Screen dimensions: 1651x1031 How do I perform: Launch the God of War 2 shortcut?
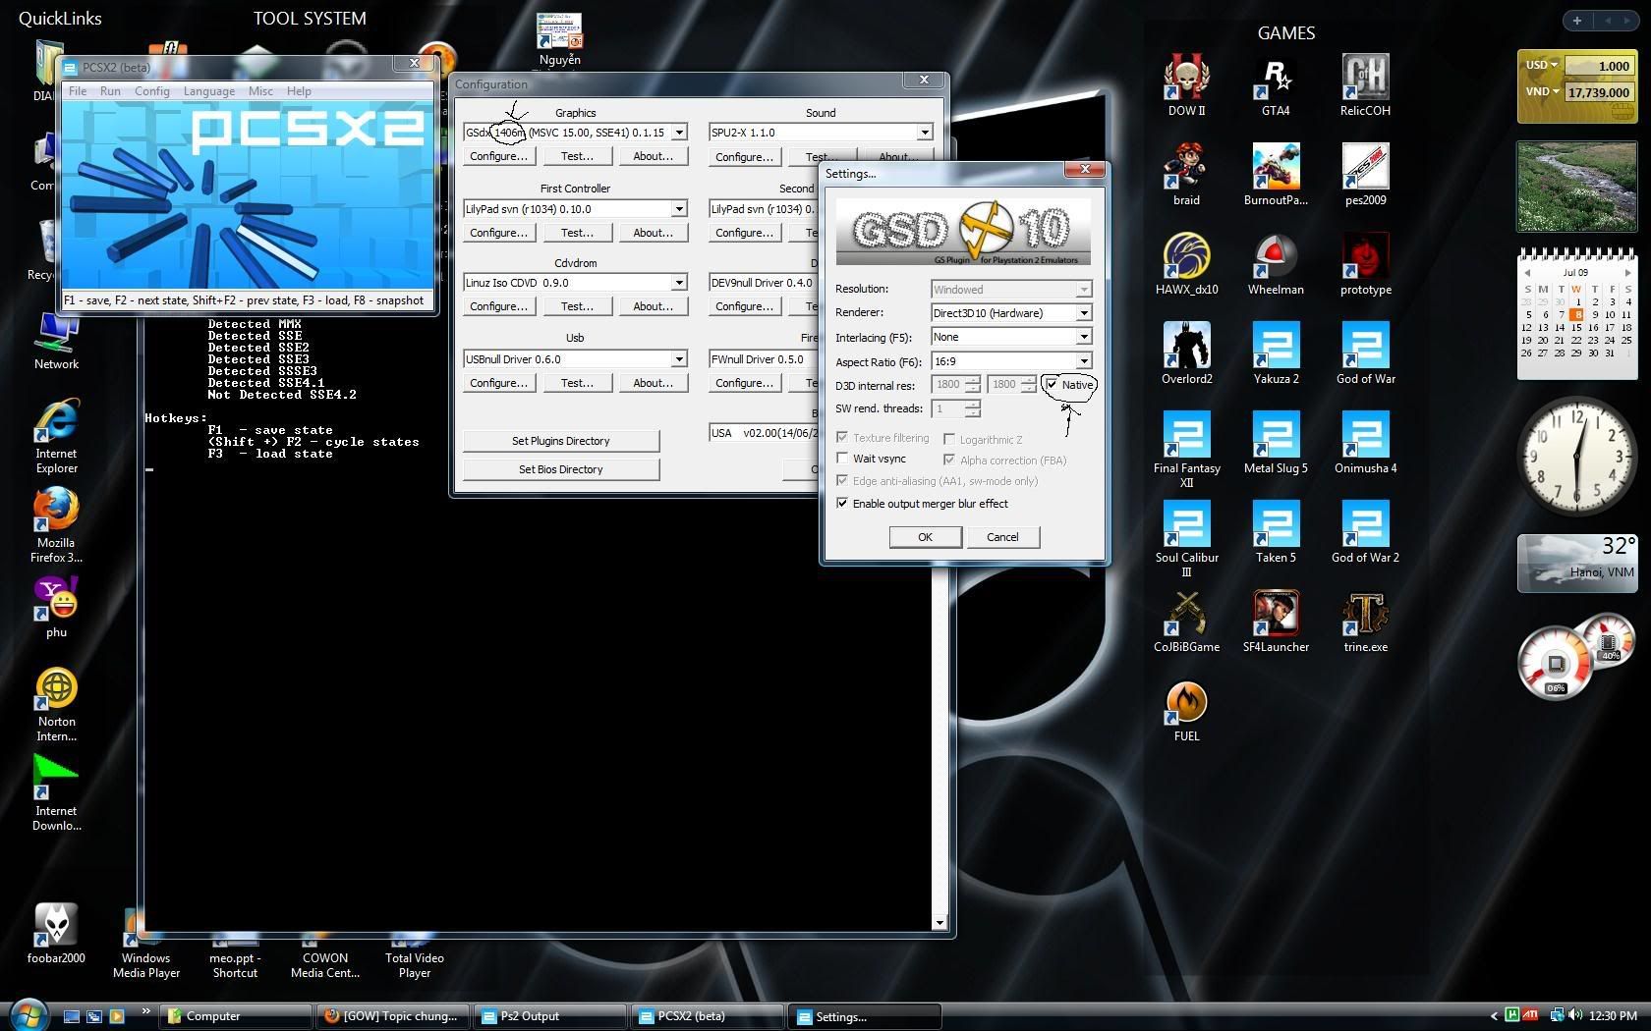[1365, 531]
